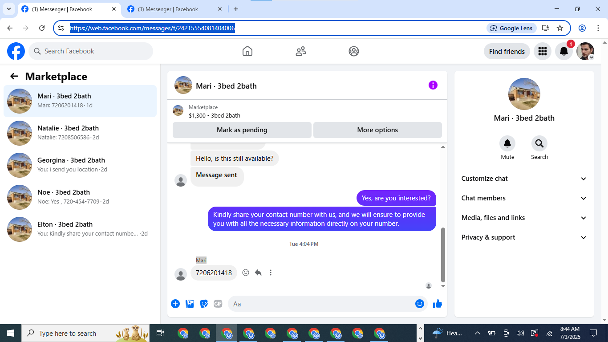The height and width of the screenshot is (342, 608).
Task: React to the 7206201418 message
Action: [246, 273]
